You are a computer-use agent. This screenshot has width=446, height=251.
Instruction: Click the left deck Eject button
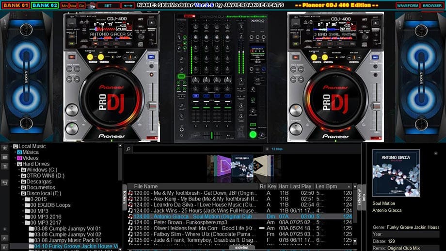click(x=152, y=23)
